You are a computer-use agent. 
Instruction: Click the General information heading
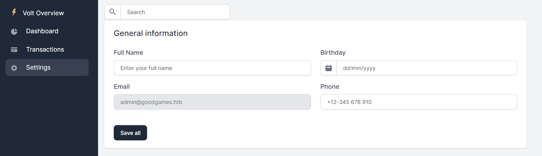point(151,33)
